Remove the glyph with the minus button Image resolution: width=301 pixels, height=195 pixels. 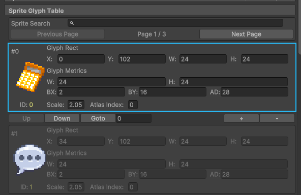[277, 118]
